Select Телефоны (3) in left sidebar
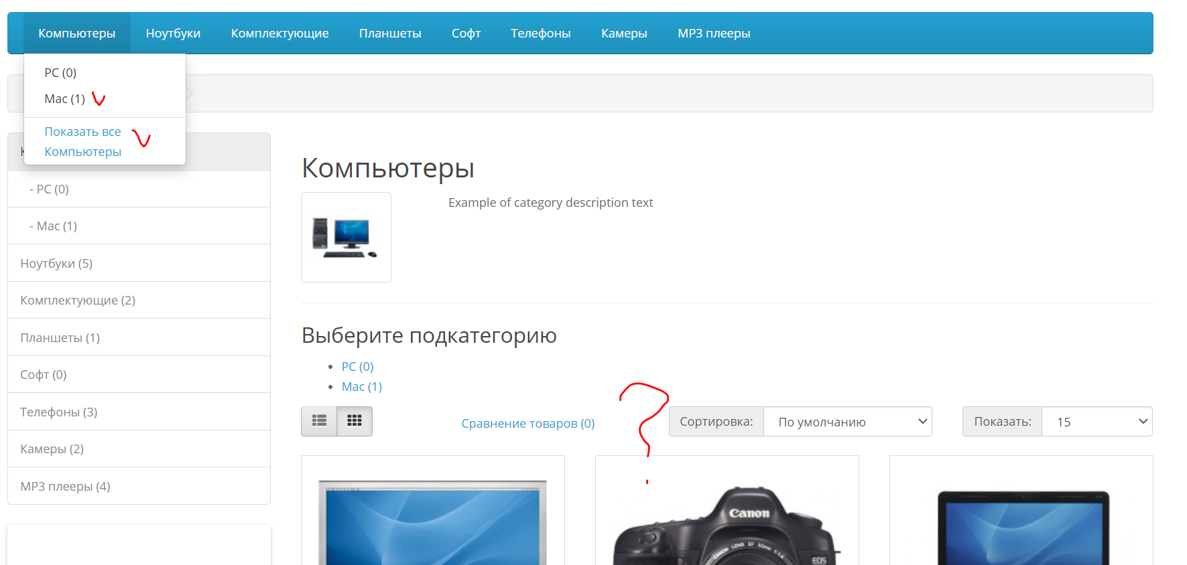1187x565 pixels. point(59,412)
